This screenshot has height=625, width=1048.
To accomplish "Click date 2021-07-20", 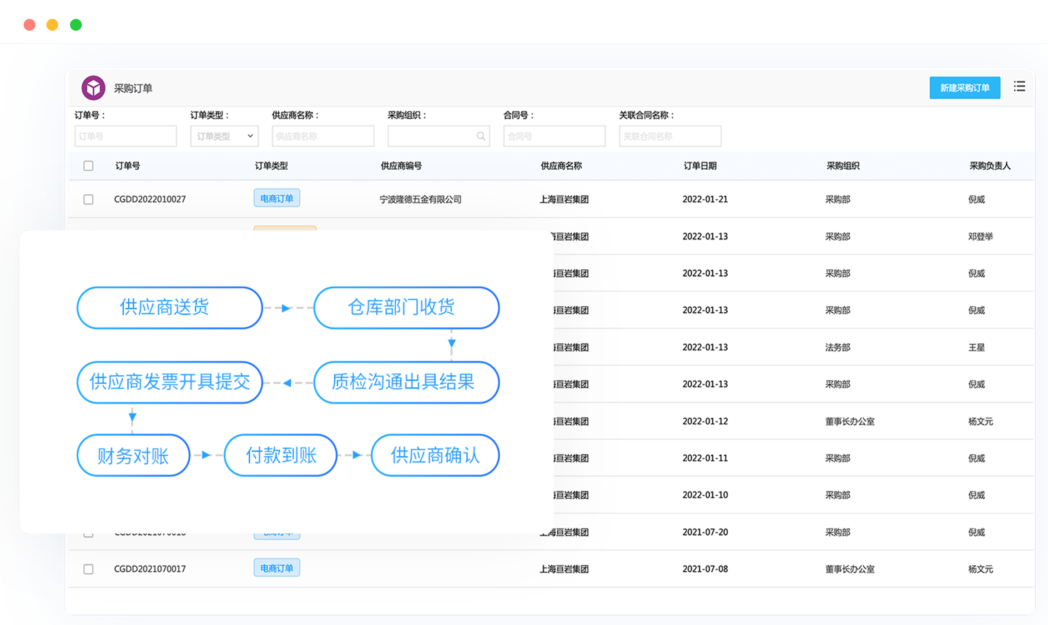I will 705,532.
